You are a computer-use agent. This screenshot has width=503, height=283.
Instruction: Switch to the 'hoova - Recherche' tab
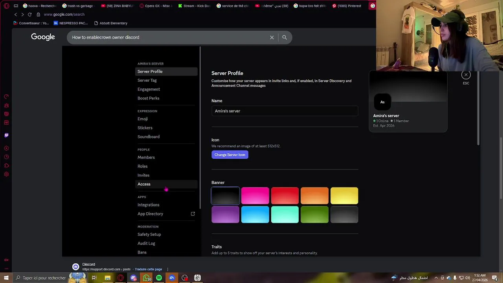click(40, 6)
